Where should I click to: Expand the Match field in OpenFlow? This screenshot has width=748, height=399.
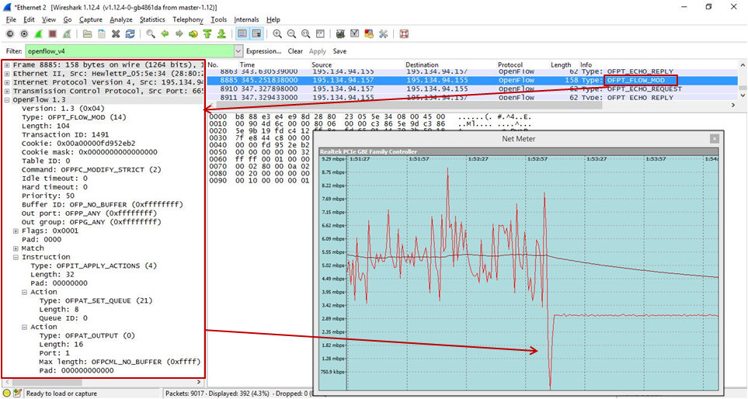(16, 248)
